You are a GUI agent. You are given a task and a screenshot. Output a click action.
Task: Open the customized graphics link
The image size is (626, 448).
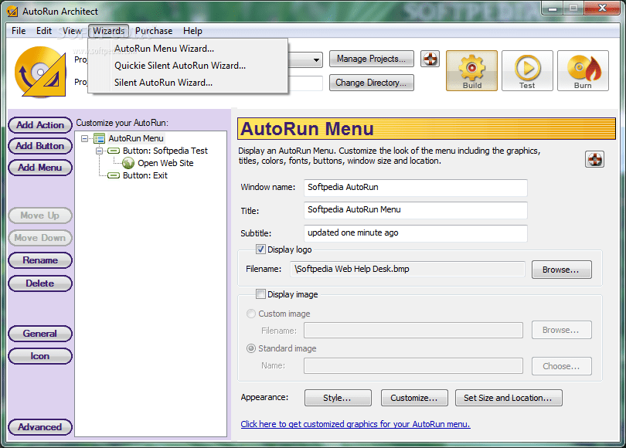click(x=356, y=424)
